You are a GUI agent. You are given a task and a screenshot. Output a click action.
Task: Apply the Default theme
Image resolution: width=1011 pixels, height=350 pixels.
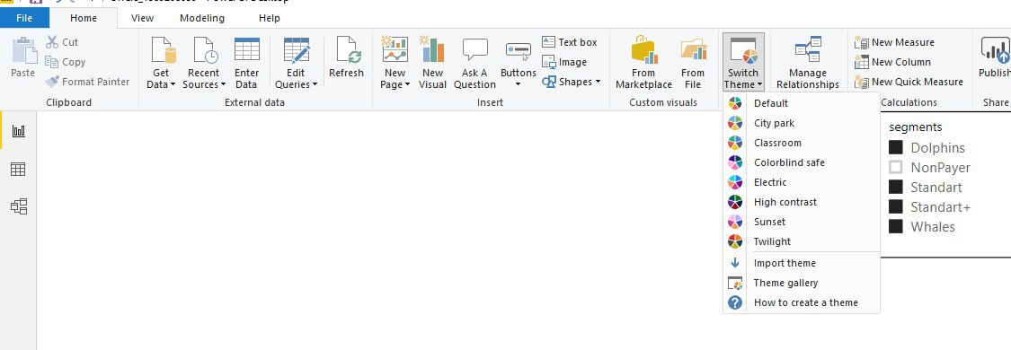pos(802,103)
